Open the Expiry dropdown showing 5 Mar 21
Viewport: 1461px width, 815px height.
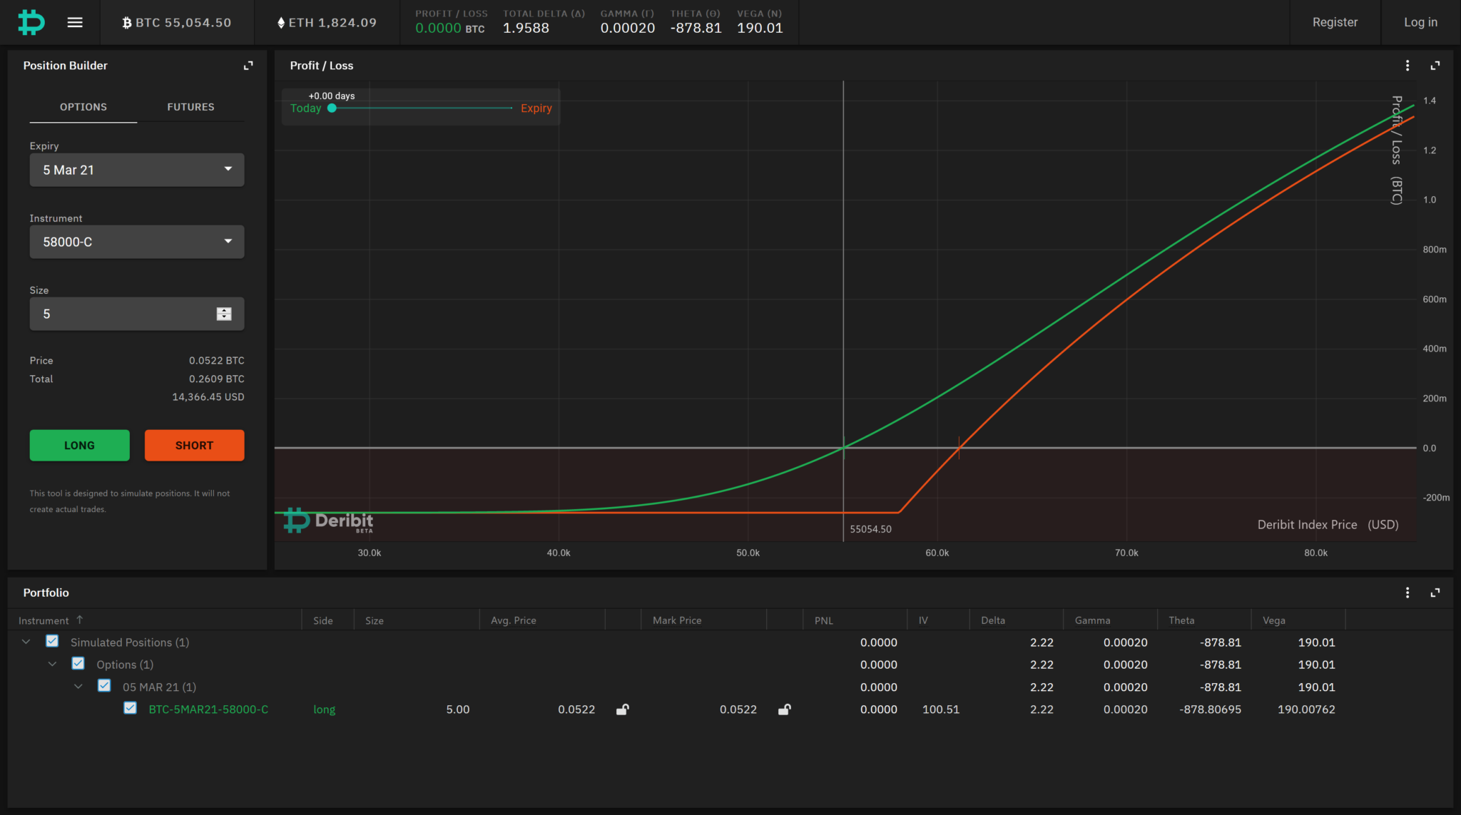[x=136, y=170]
